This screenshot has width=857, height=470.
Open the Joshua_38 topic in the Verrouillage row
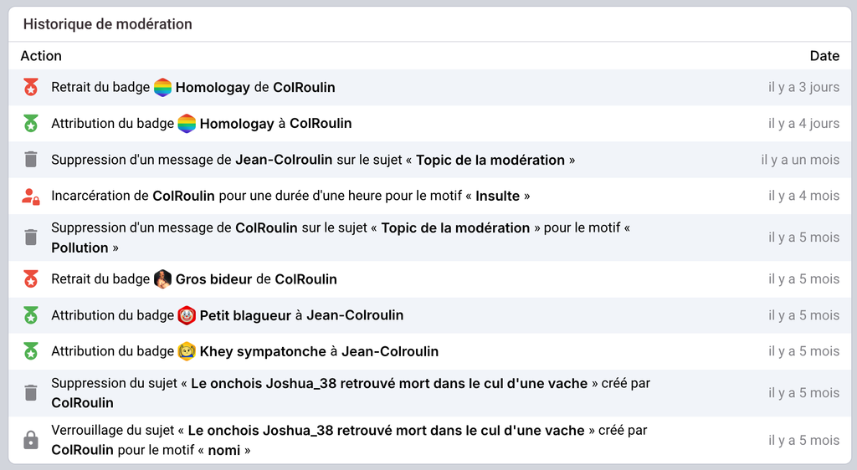click(x=386, y=430)
